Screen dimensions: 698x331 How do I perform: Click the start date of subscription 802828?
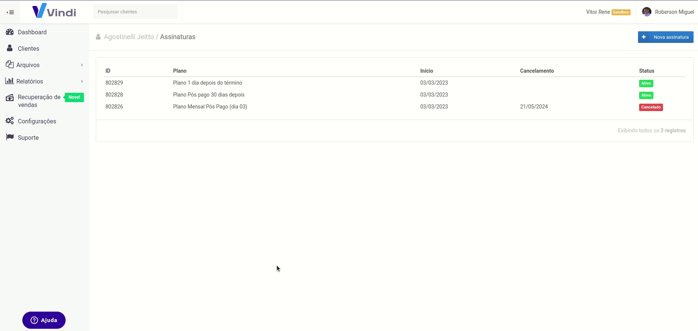[434, 95]
